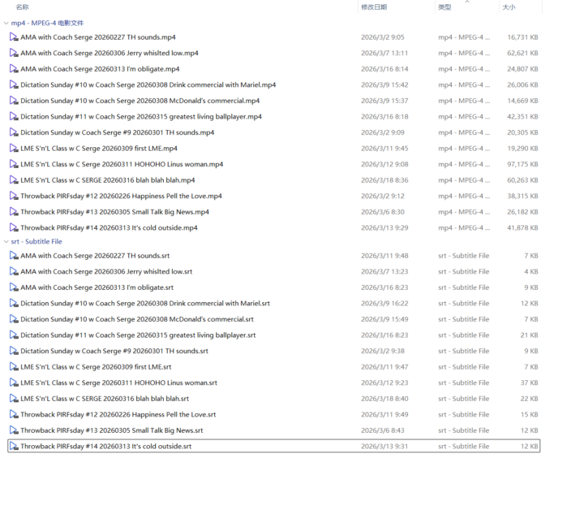The width and height of the screenshot is (584, 510).
Task: Select file name AMA 20260227 TH sounds.mp4
Action: (98, 37)
